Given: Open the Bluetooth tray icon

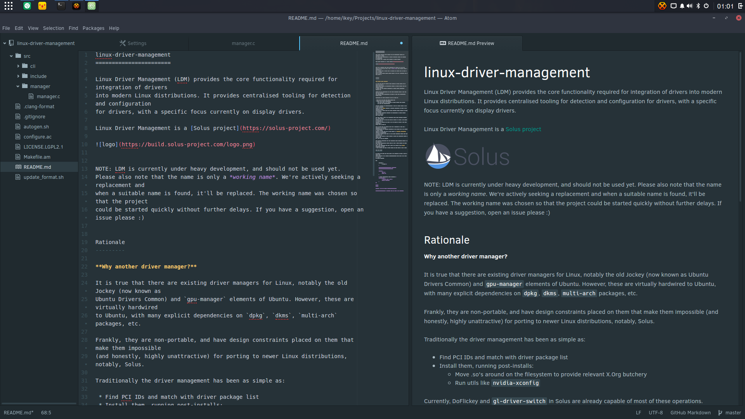Looking at the screenshot, I should point(698,6).
